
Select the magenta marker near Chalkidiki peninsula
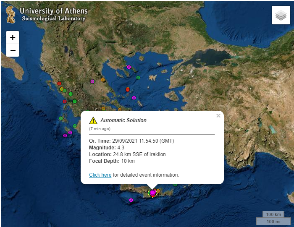click(x=129, y=67)
